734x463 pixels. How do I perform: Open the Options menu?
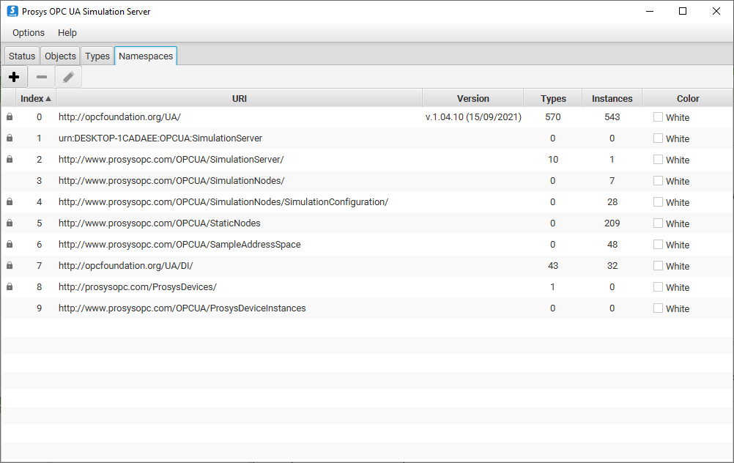29,33
